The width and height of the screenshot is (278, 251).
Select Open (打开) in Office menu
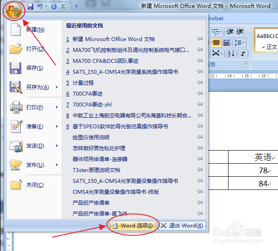click(x=34, y=48)
